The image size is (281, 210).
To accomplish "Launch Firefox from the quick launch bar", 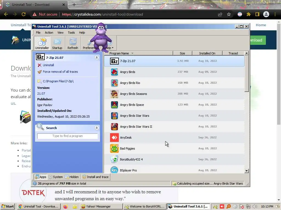I will [65, 207].
